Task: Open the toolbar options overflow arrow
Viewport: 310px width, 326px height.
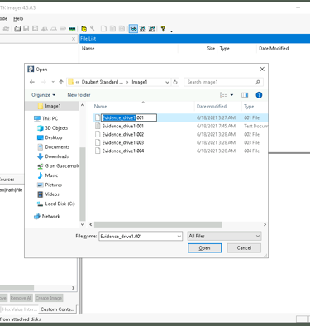Action: 171,31
